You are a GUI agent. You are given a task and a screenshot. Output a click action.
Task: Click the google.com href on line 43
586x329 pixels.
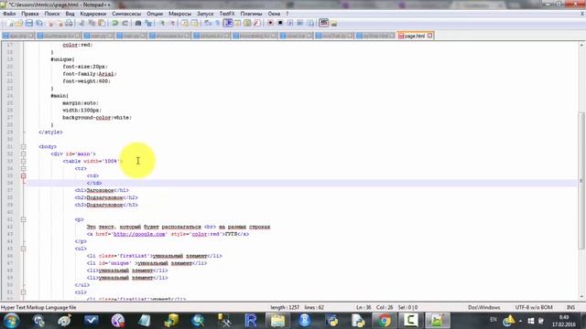(139, 234)
